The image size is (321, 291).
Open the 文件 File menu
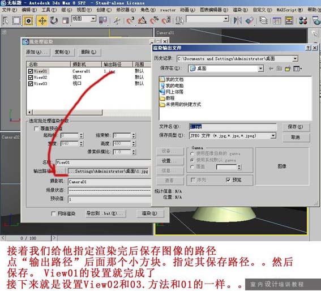[x=9, y=10]
